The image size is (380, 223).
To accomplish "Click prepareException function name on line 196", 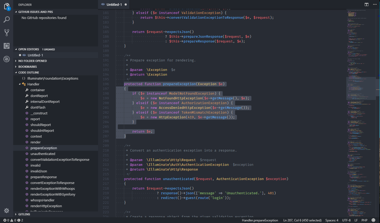I will [179, 84].
